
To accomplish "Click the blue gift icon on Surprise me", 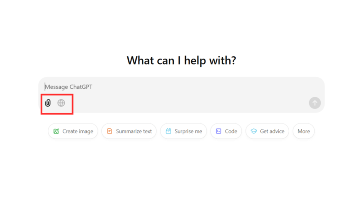I will (168, 131).
